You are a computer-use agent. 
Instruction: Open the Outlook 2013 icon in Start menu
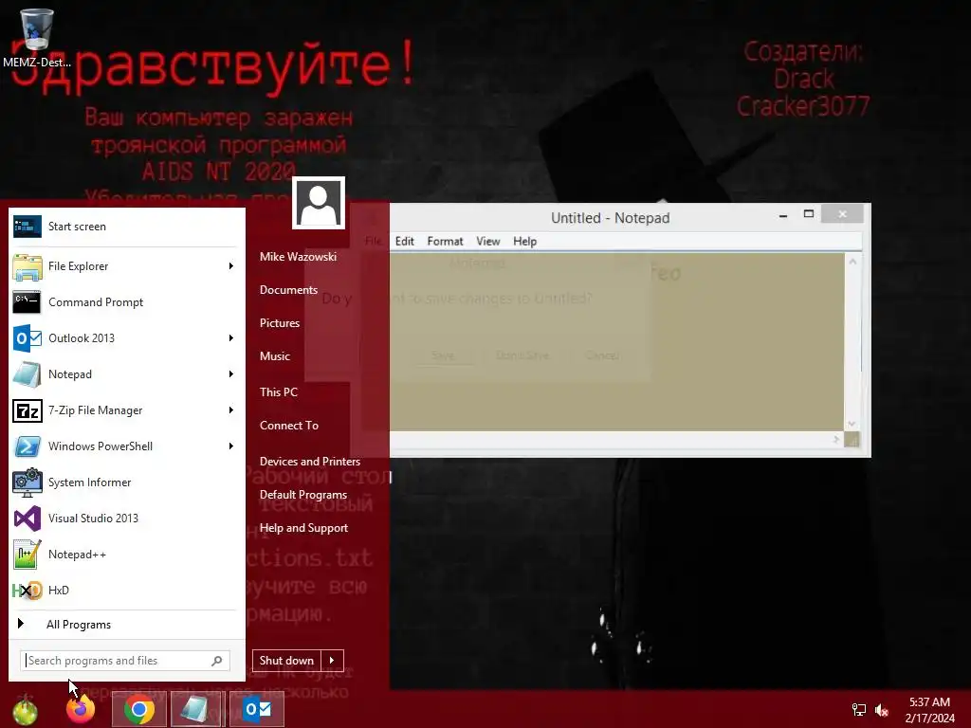[27, 338]
